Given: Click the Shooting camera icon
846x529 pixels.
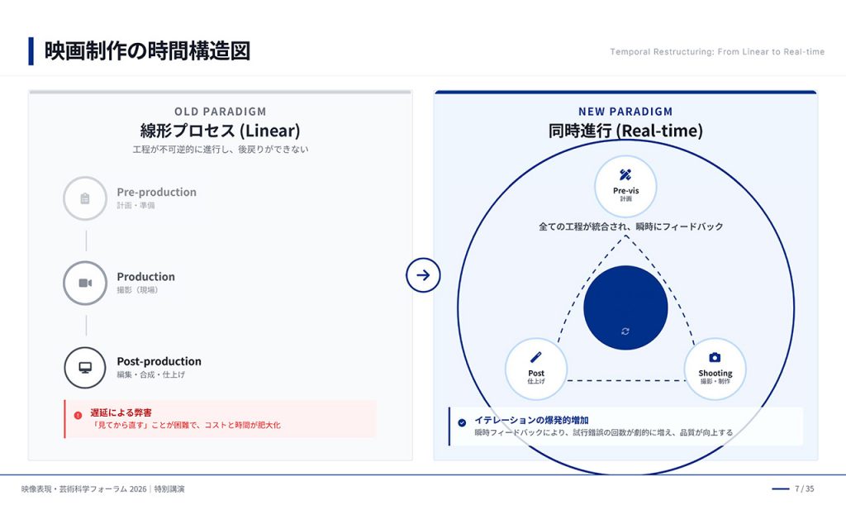Looking at the screenshot, I should (x=715, y=357).
